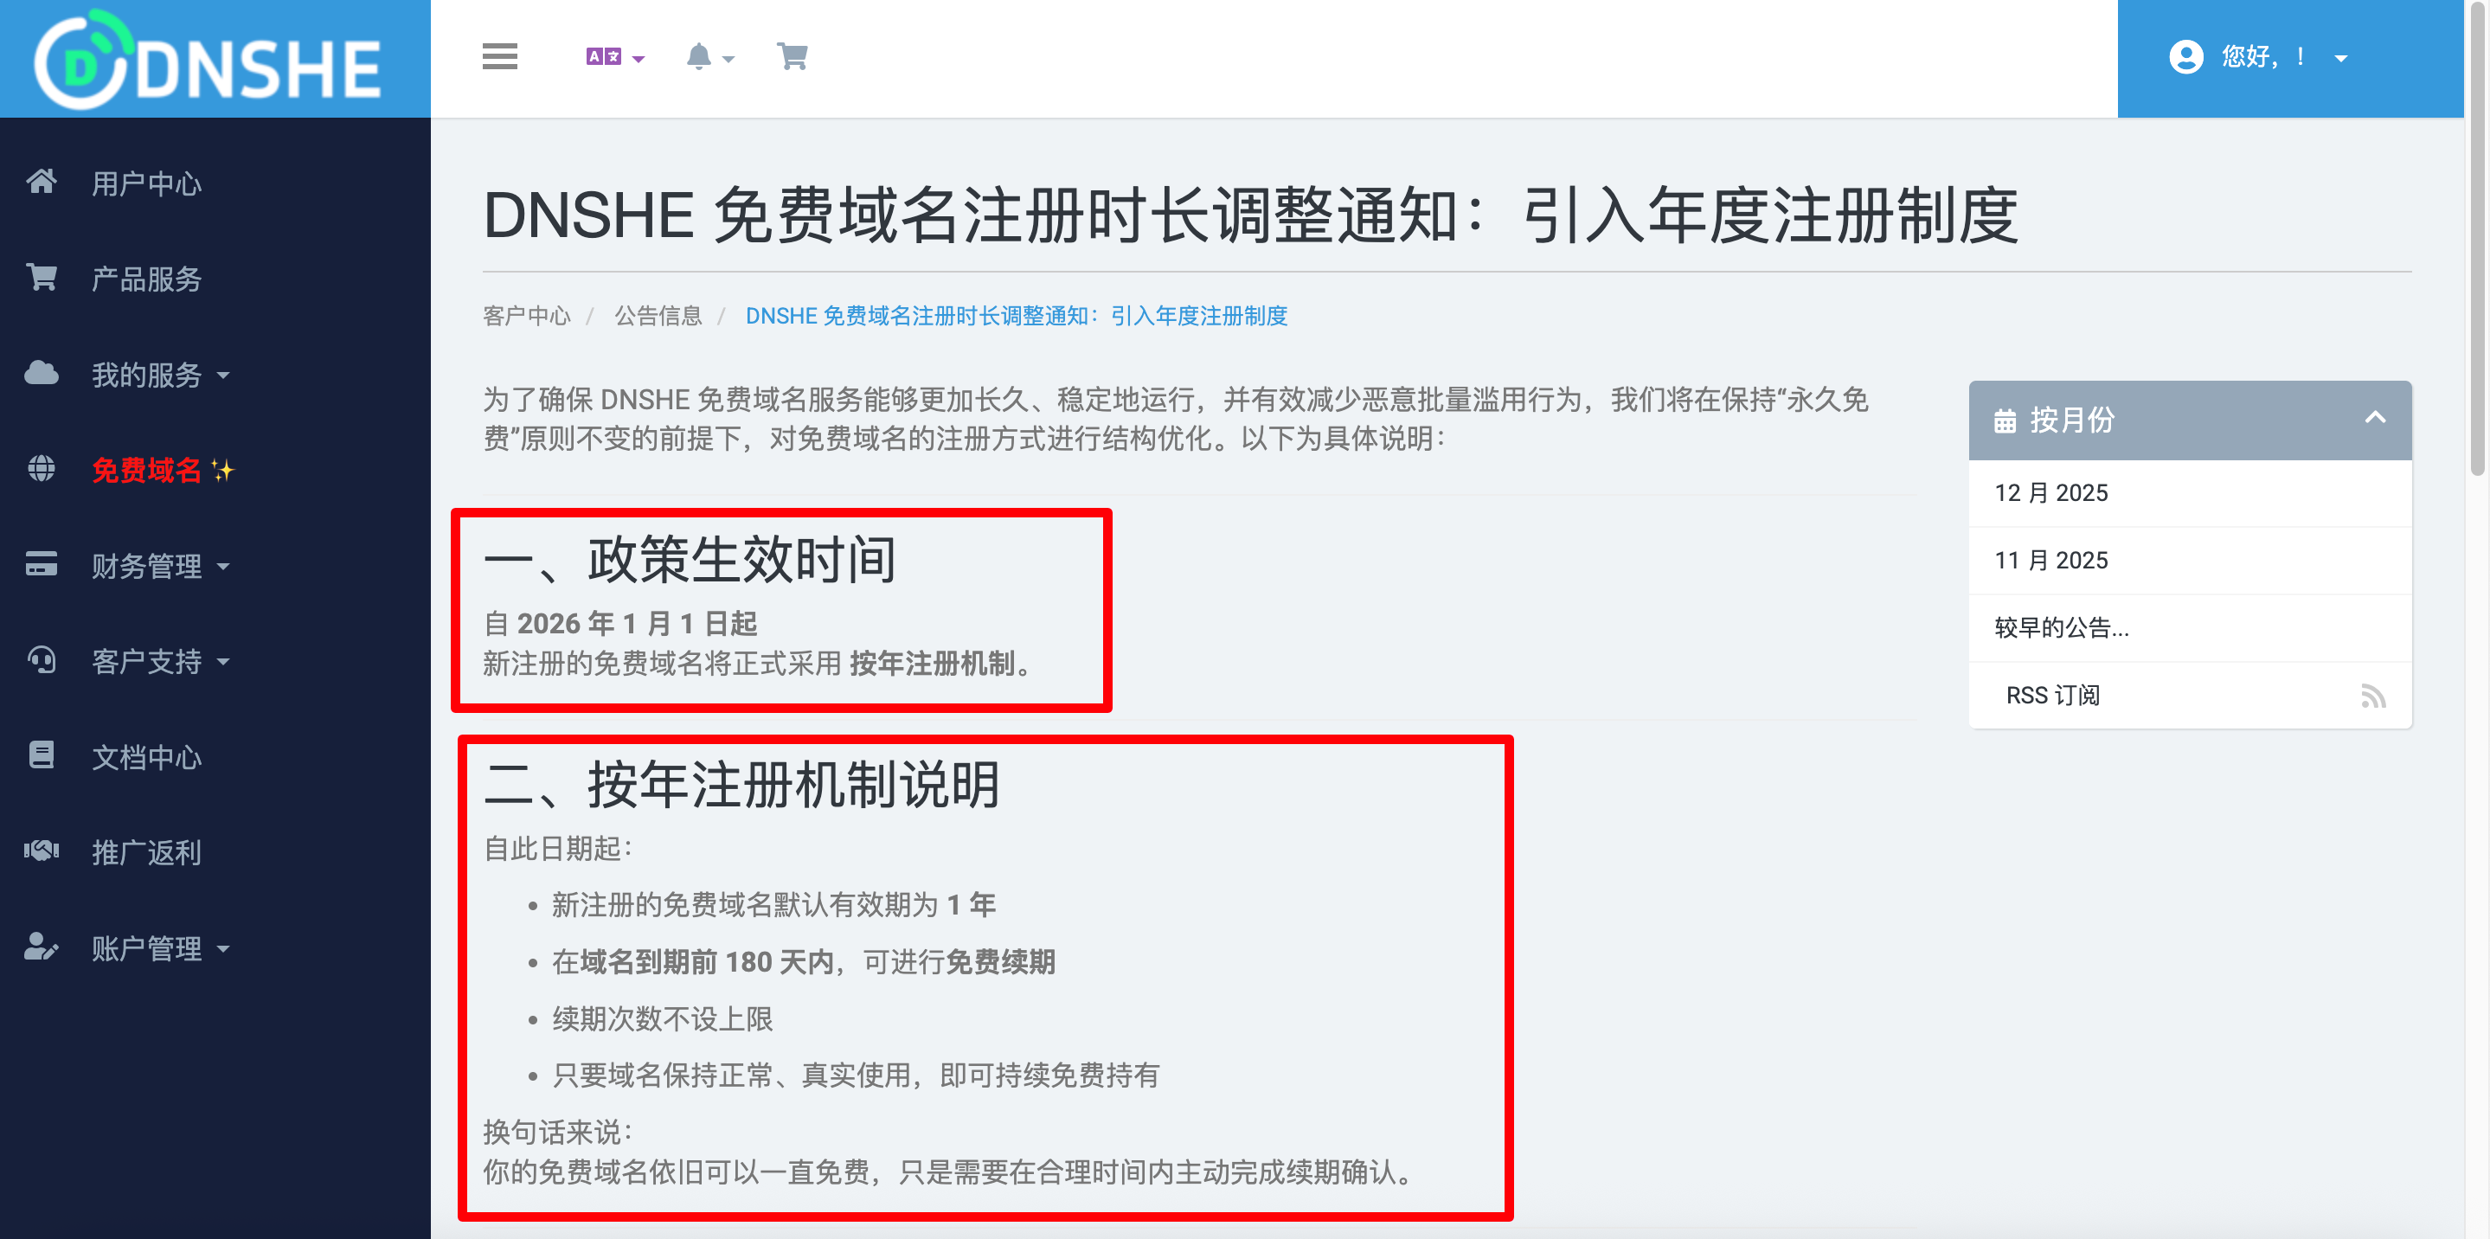Click the RSS feed icon
Viewport: 2490px width, 1239px height.
point(2373,696)
